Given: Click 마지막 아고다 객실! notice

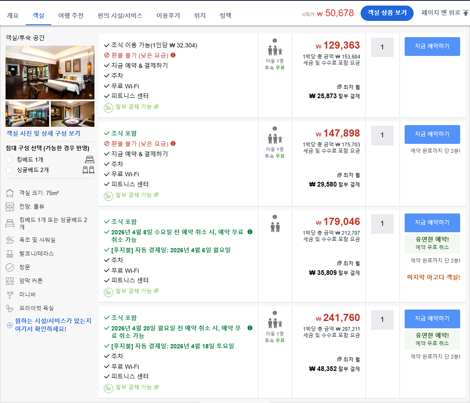Looking at the screenshot, I should coord(433,277).
